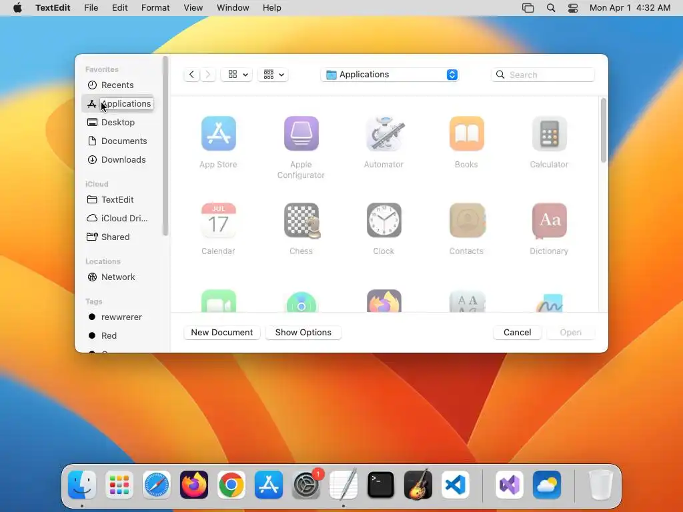The height and width of the screenshot is (512, 683).
Task: Launch GarageBand from the Dock
Action: pyautogui.click(x=418, y=485)
